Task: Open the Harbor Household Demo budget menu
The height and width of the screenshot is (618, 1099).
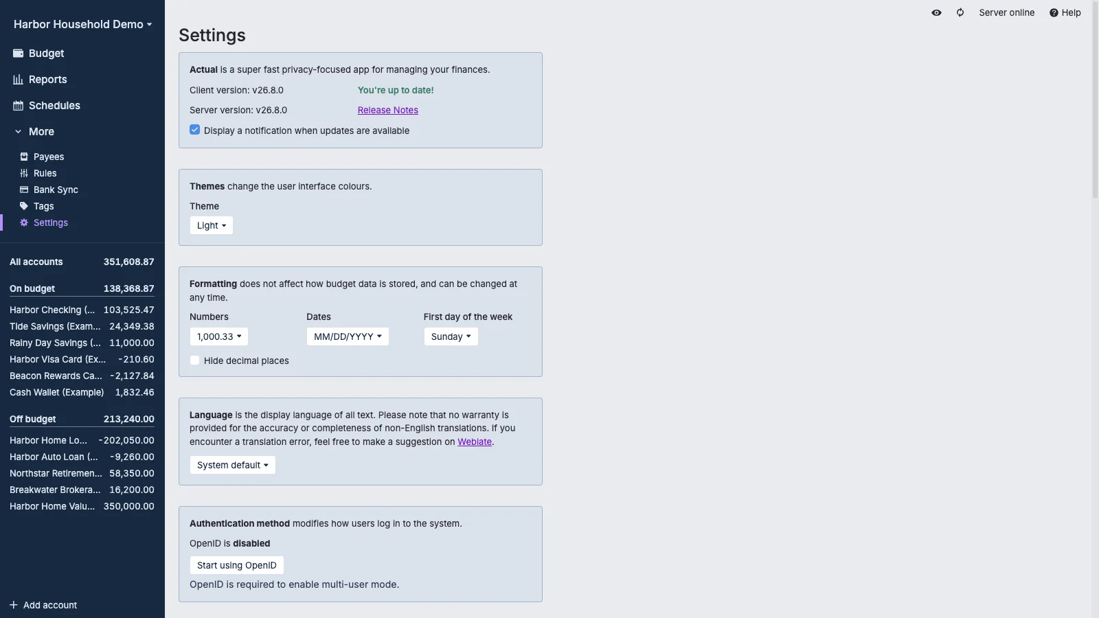Action: pos(82,24)
